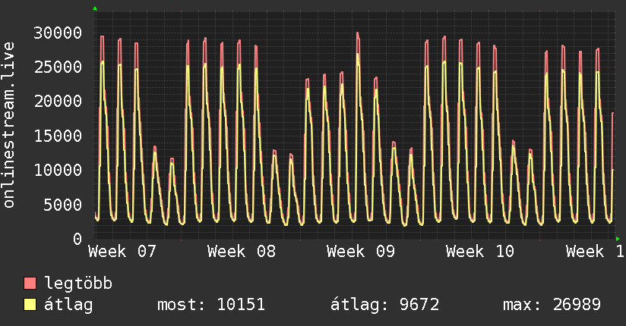Click the 30000 y-axis label
Viewport: 626px width, 326px height.
click(x=58, y=33)
